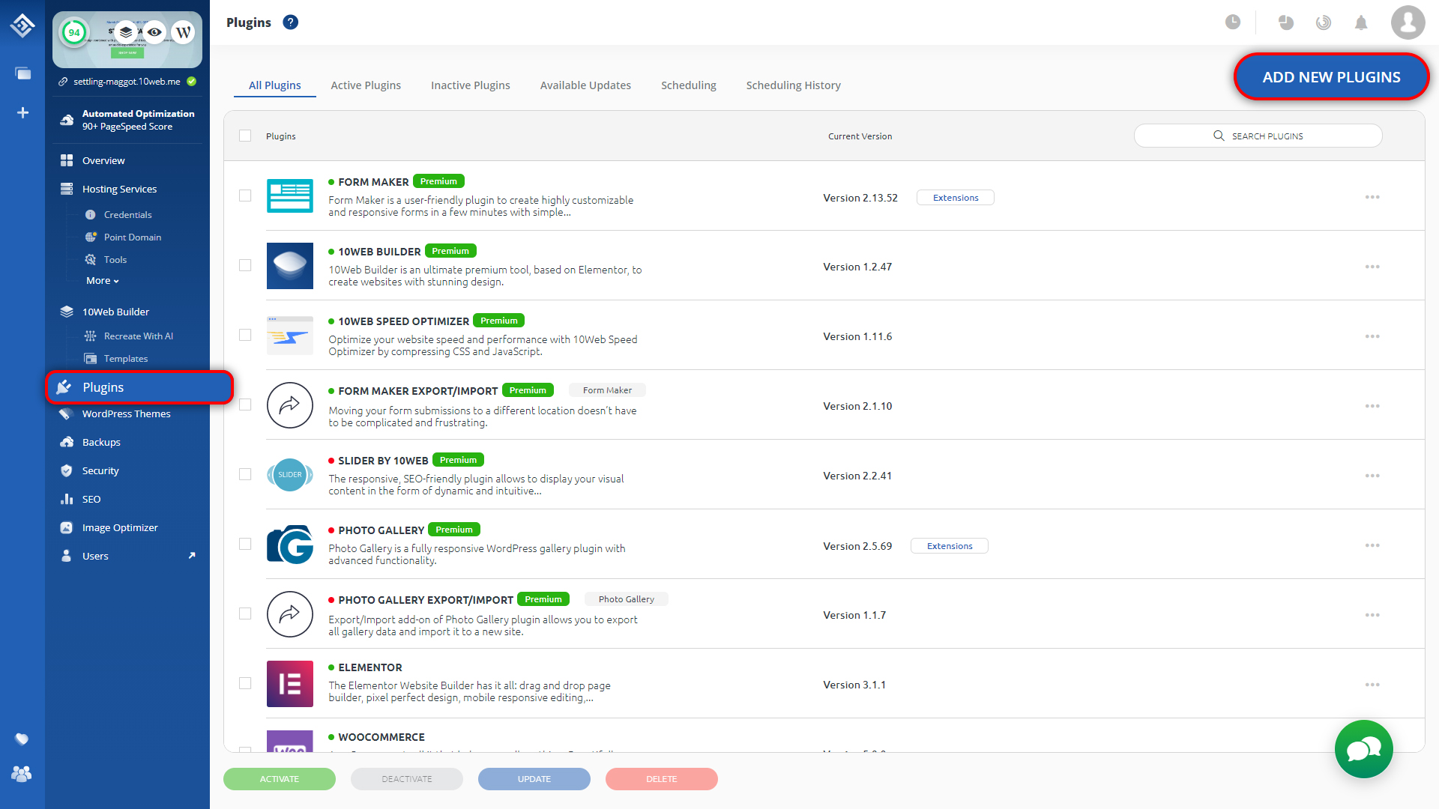Click the 10Web logo icon
This screenshot has height=809, width=1439.
[x=22, y=25]
